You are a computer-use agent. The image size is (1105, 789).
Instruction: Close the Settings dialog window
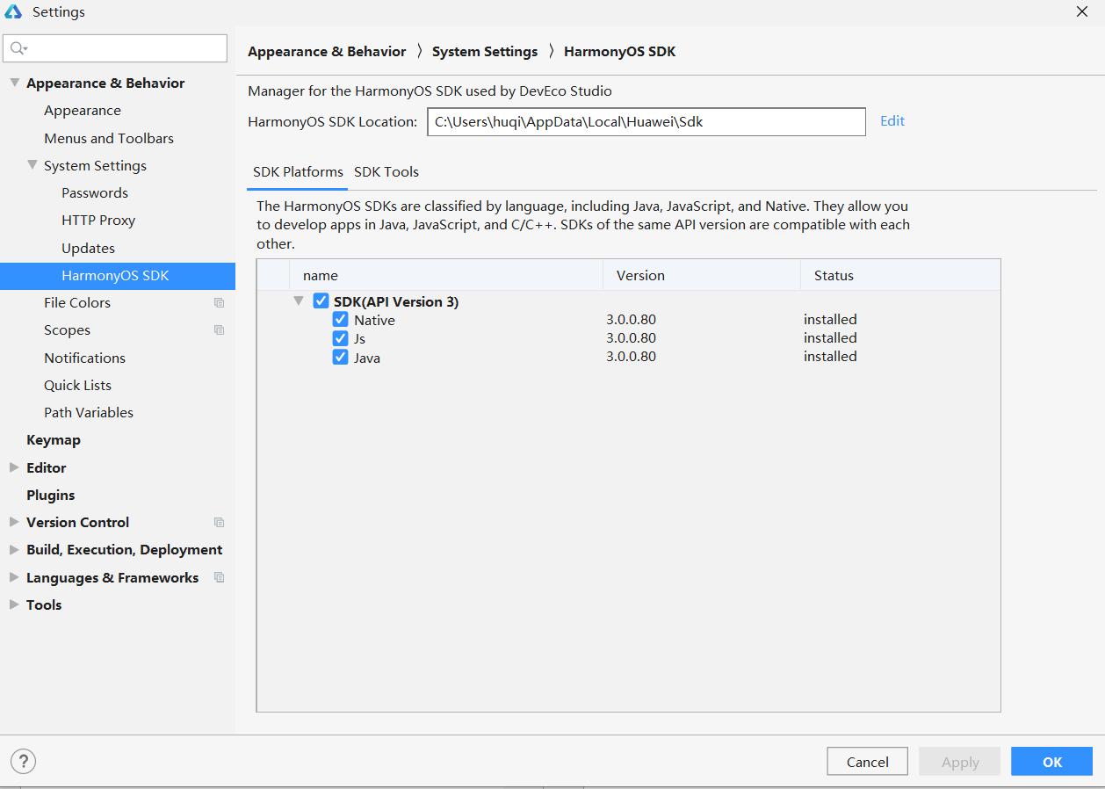(1082, 12)
